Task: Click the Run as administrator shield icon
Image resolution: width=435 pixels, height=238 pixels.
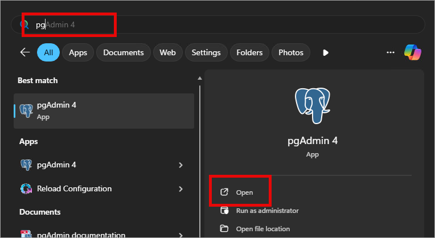Action: click(225, 211)
